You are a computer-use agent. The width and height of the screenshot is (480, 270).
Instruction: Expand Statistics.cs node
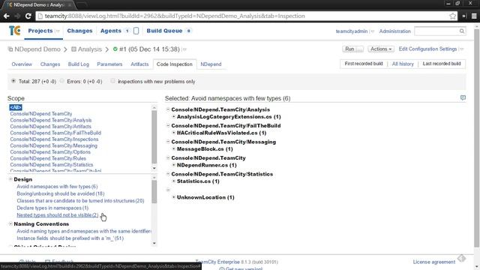tap(173, 181)
